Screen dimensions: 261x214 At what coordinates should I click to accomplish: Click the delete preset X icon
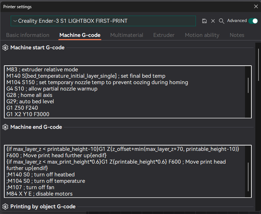213,21
